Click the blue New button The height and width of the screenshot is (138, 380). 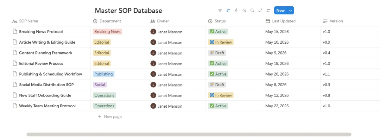(281, 10)
